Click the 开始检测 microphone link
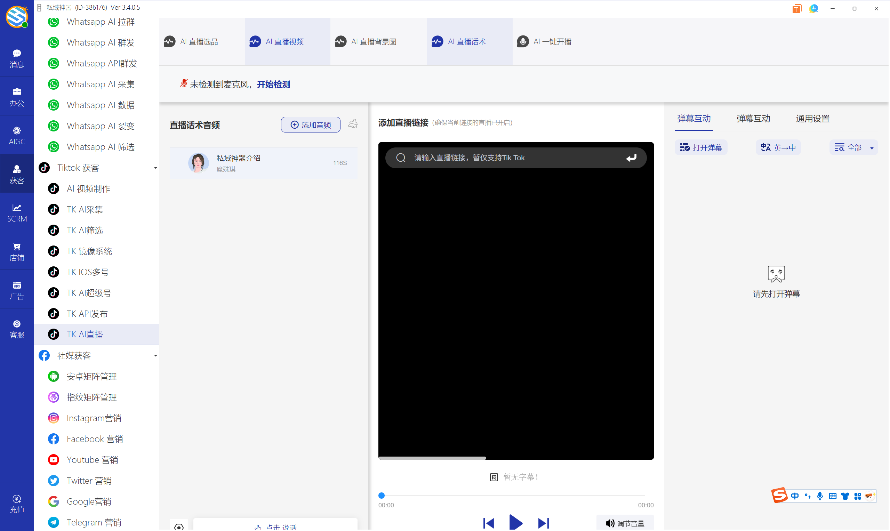The image size is (890, 531). click(273, 85)
